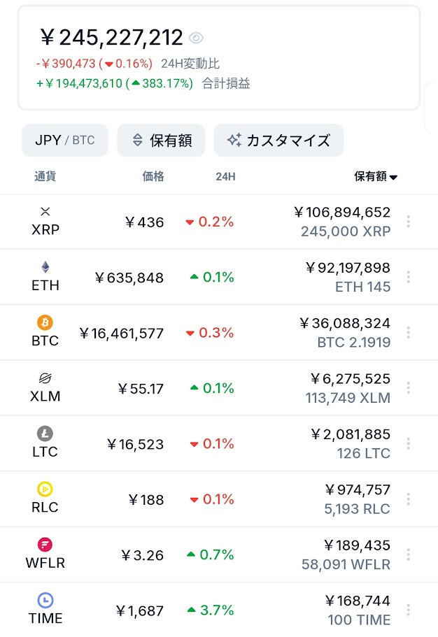Viewport: 438px width, 637px height.
Task: Toggle balance visibility eye icon
Action: tap(196, 38)
